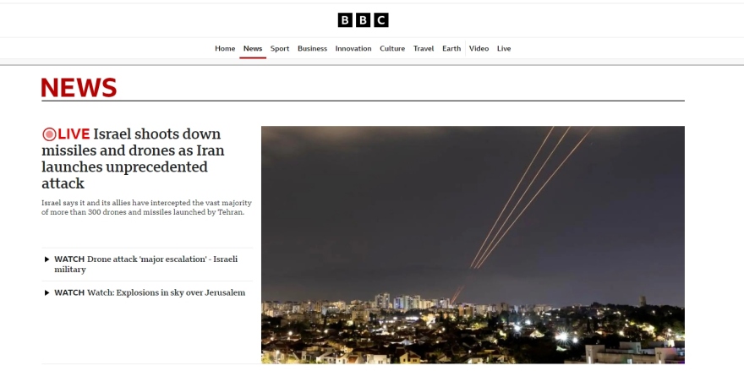Watch 'Explosions in sky over Jerusalem' link
Screen dimensions: 744x371
(x=150, y=292)
